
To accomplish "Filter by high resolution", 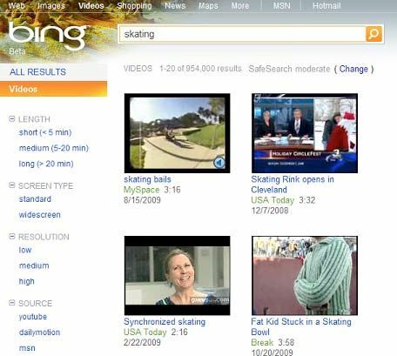I will 27,281.
